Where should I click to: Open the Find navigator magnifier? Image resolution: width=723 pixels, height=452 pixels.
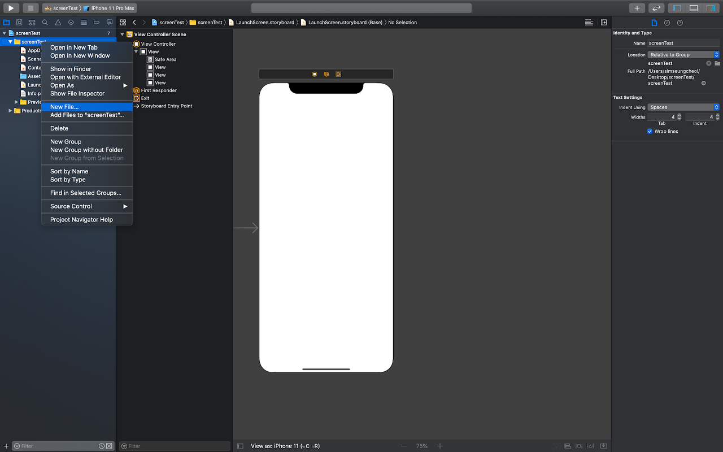coord(45,23)
